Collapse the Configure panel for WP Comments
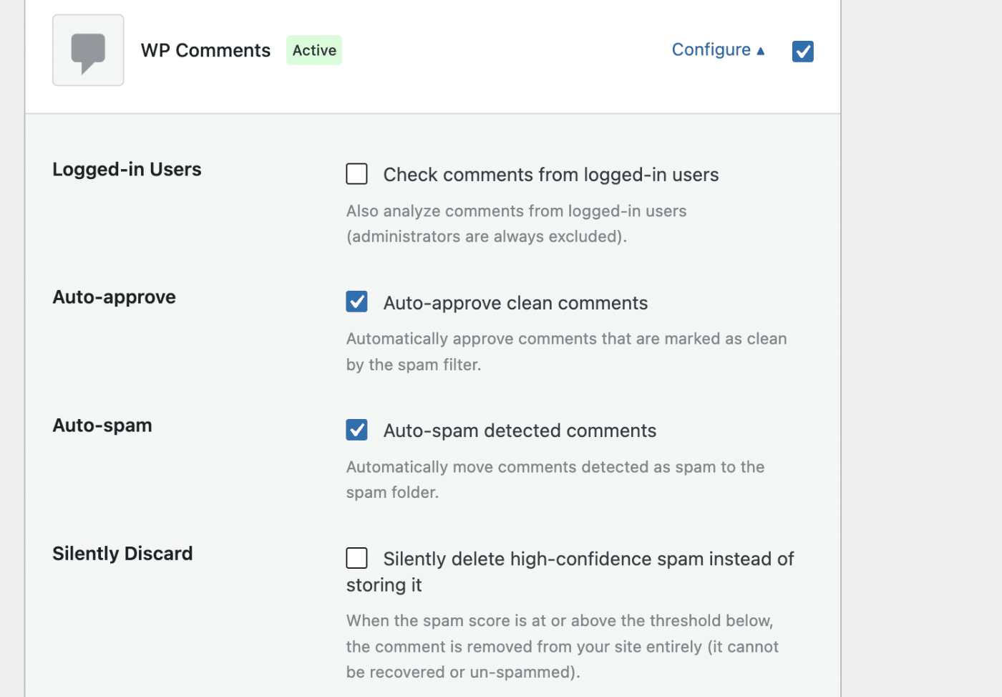This screenshot has width=1002, height=697. point(718,50)
